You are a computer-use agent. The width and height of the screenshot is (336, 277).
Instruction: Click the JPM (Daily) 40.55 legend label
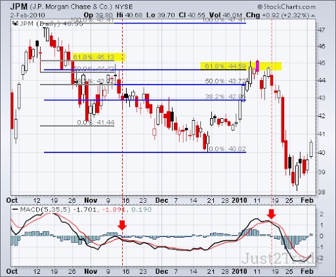51,24
